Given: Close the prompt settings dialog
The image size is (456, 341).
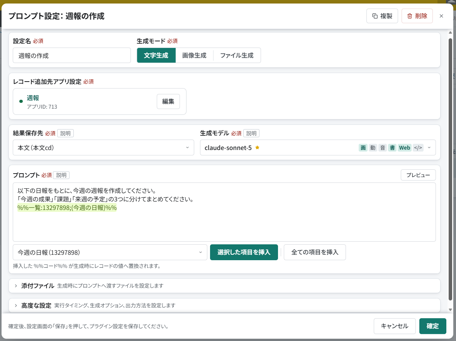Looking at the screenshot, I should [441, 16].
